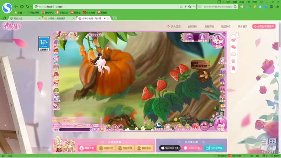Switch to the 网址大全 tab

25,18
